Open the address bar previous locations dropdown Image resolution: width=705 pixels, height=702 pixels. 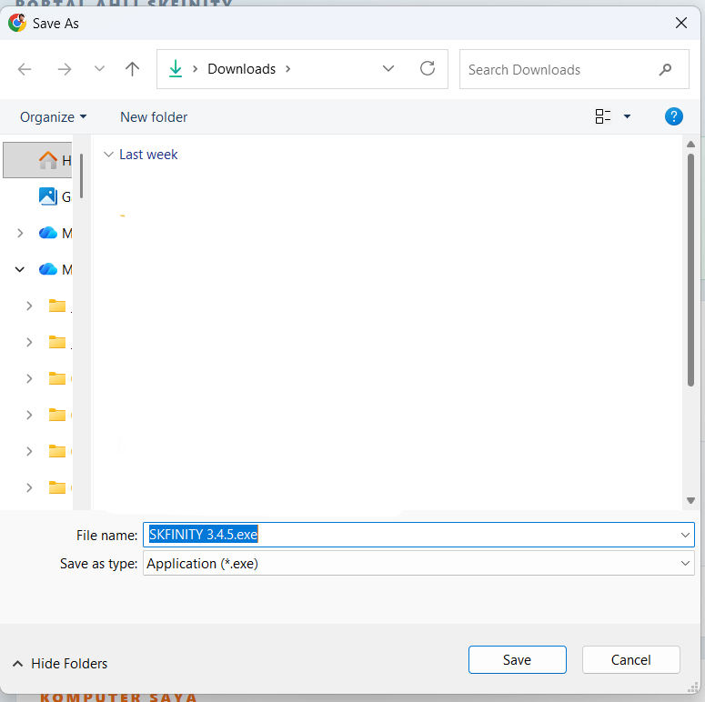point(388,69)
